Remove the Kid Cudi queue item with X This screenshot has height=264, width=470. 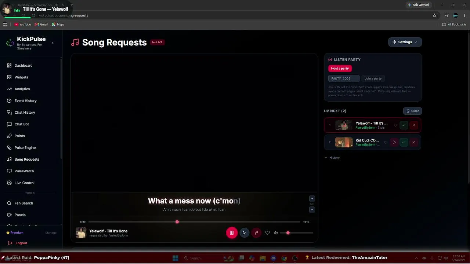pyautogui.click(x=413, y=142)
